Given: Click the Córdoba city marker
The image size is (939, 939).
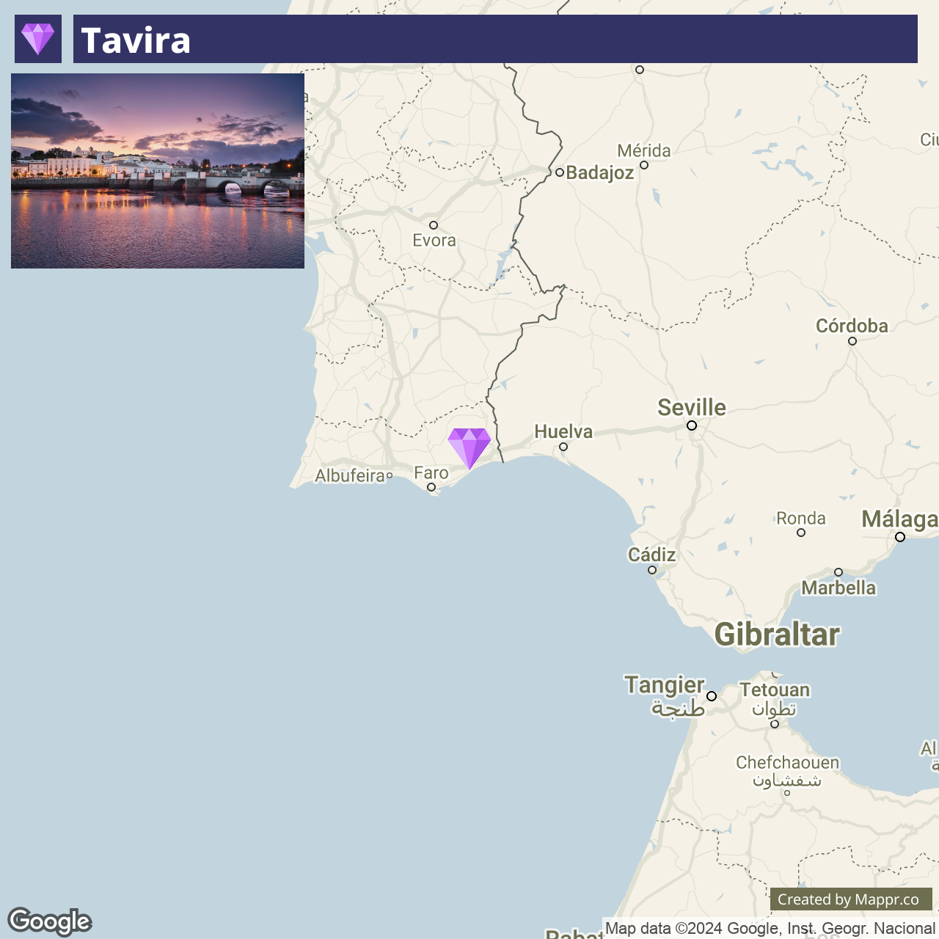Looking at the screenshot, I should point(852,341).
